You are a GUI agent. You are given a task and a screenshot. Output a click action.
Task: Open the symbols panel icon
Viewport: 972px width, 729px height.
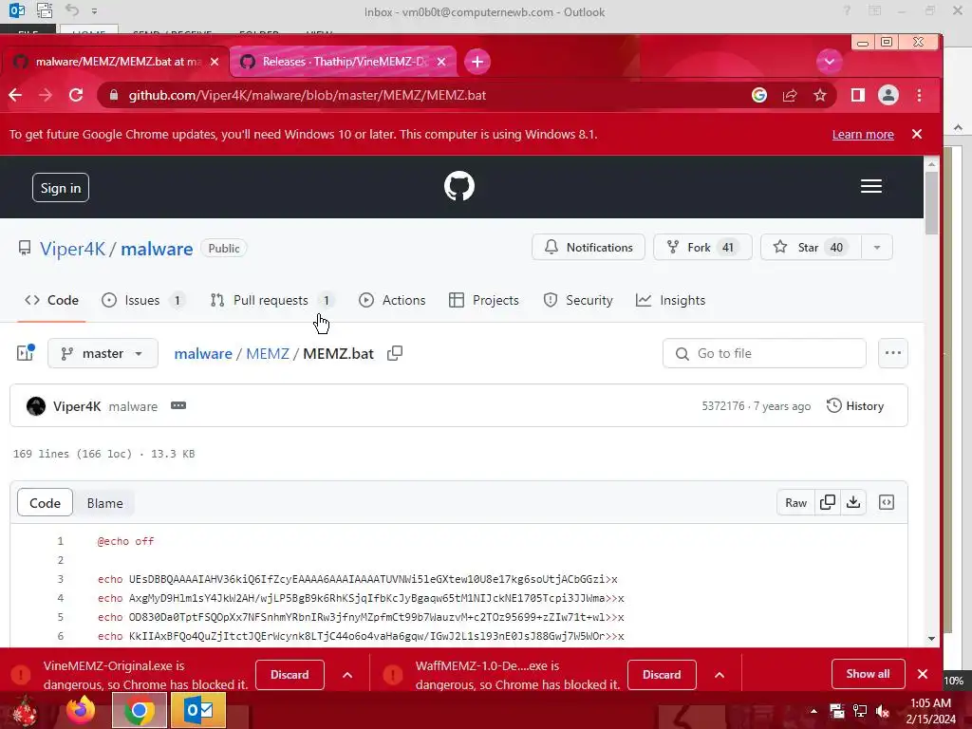pyautogui.click(x=887, y=503)
